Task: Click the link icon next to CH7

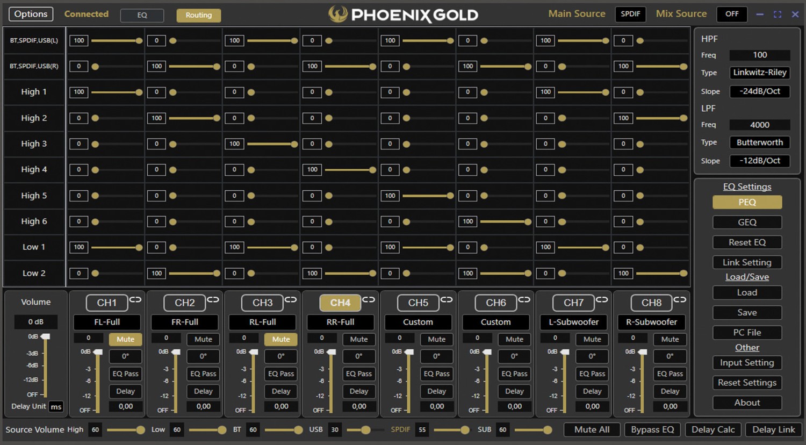Action: [602, 299]
